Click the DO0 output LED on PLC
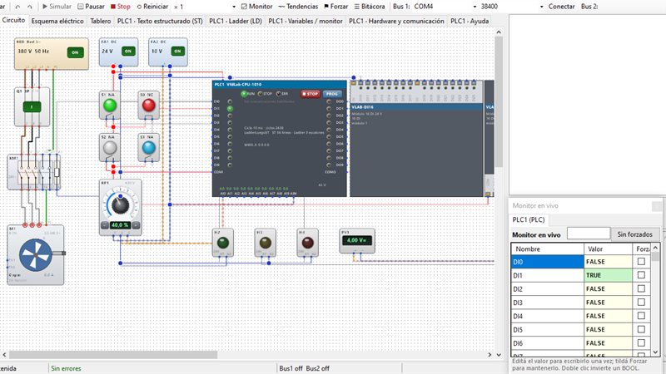 pos(329,101)
